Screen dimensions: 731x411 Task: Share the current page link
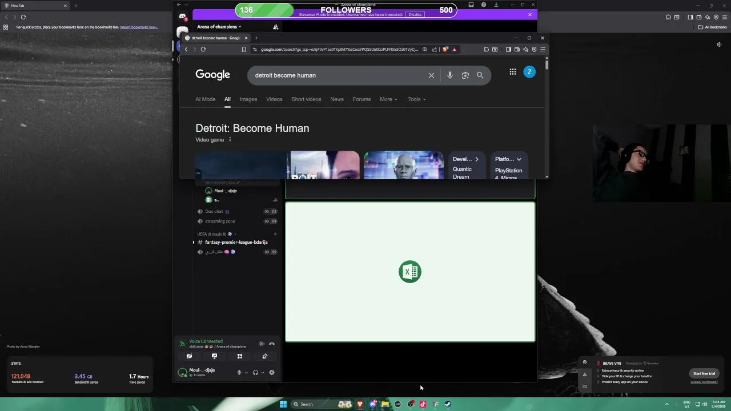tap(435, 49)
